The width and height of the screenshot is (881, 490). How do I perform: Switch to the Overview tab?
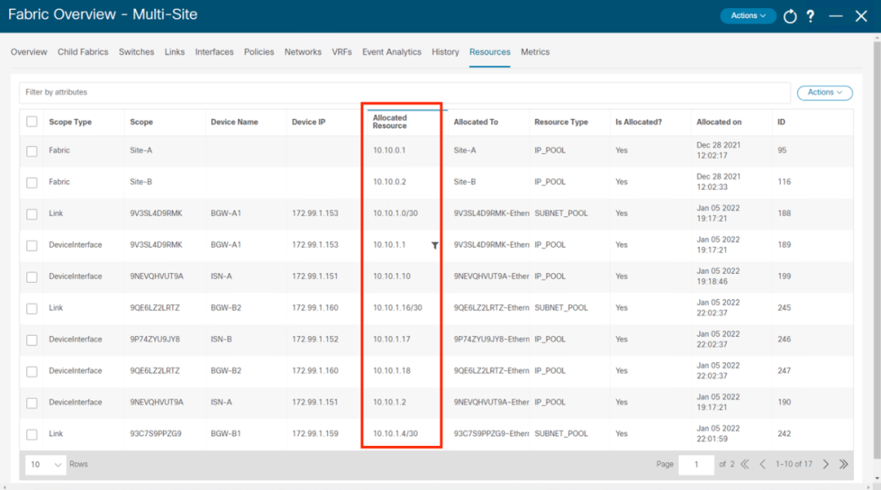pyautogui.click(x=29, y=51)
